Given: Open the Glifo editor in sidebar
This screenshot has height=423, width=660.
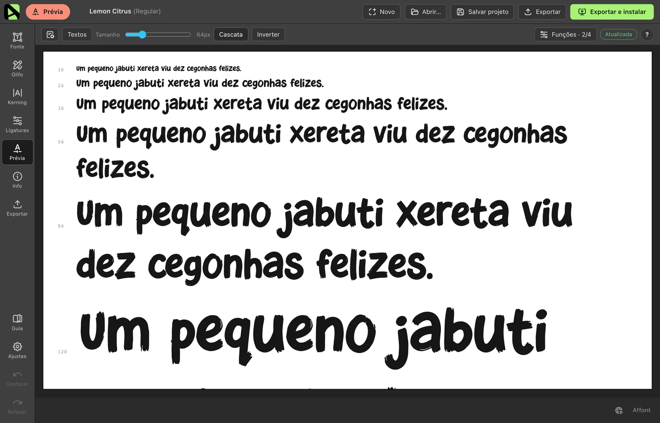Looking at the screenshot, I should (17, 69).
